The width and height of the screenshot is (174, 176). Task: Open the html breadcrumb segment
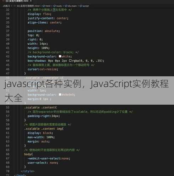point(47,6)
